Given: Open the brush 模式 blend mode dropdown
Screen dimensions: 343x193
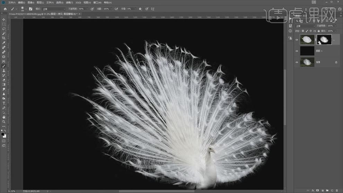Looking at the screenshot, I should click(53, 9).
